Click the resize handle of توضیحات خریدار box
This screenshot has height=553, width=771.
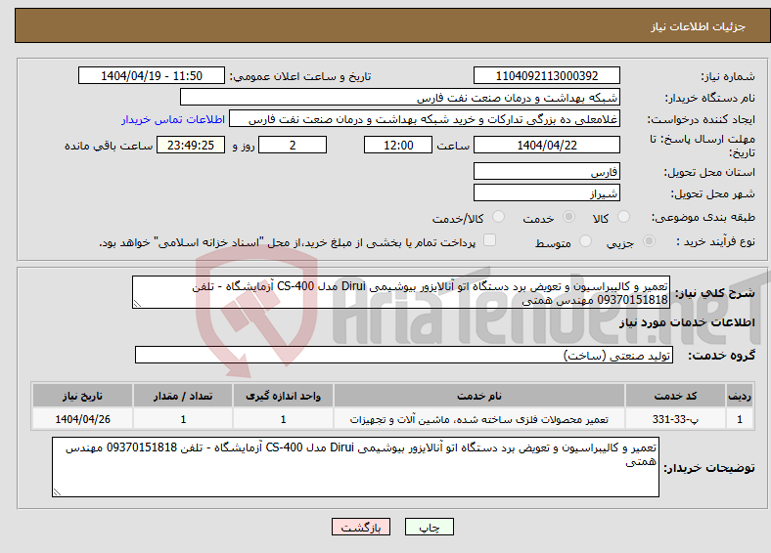click(57, 491)
